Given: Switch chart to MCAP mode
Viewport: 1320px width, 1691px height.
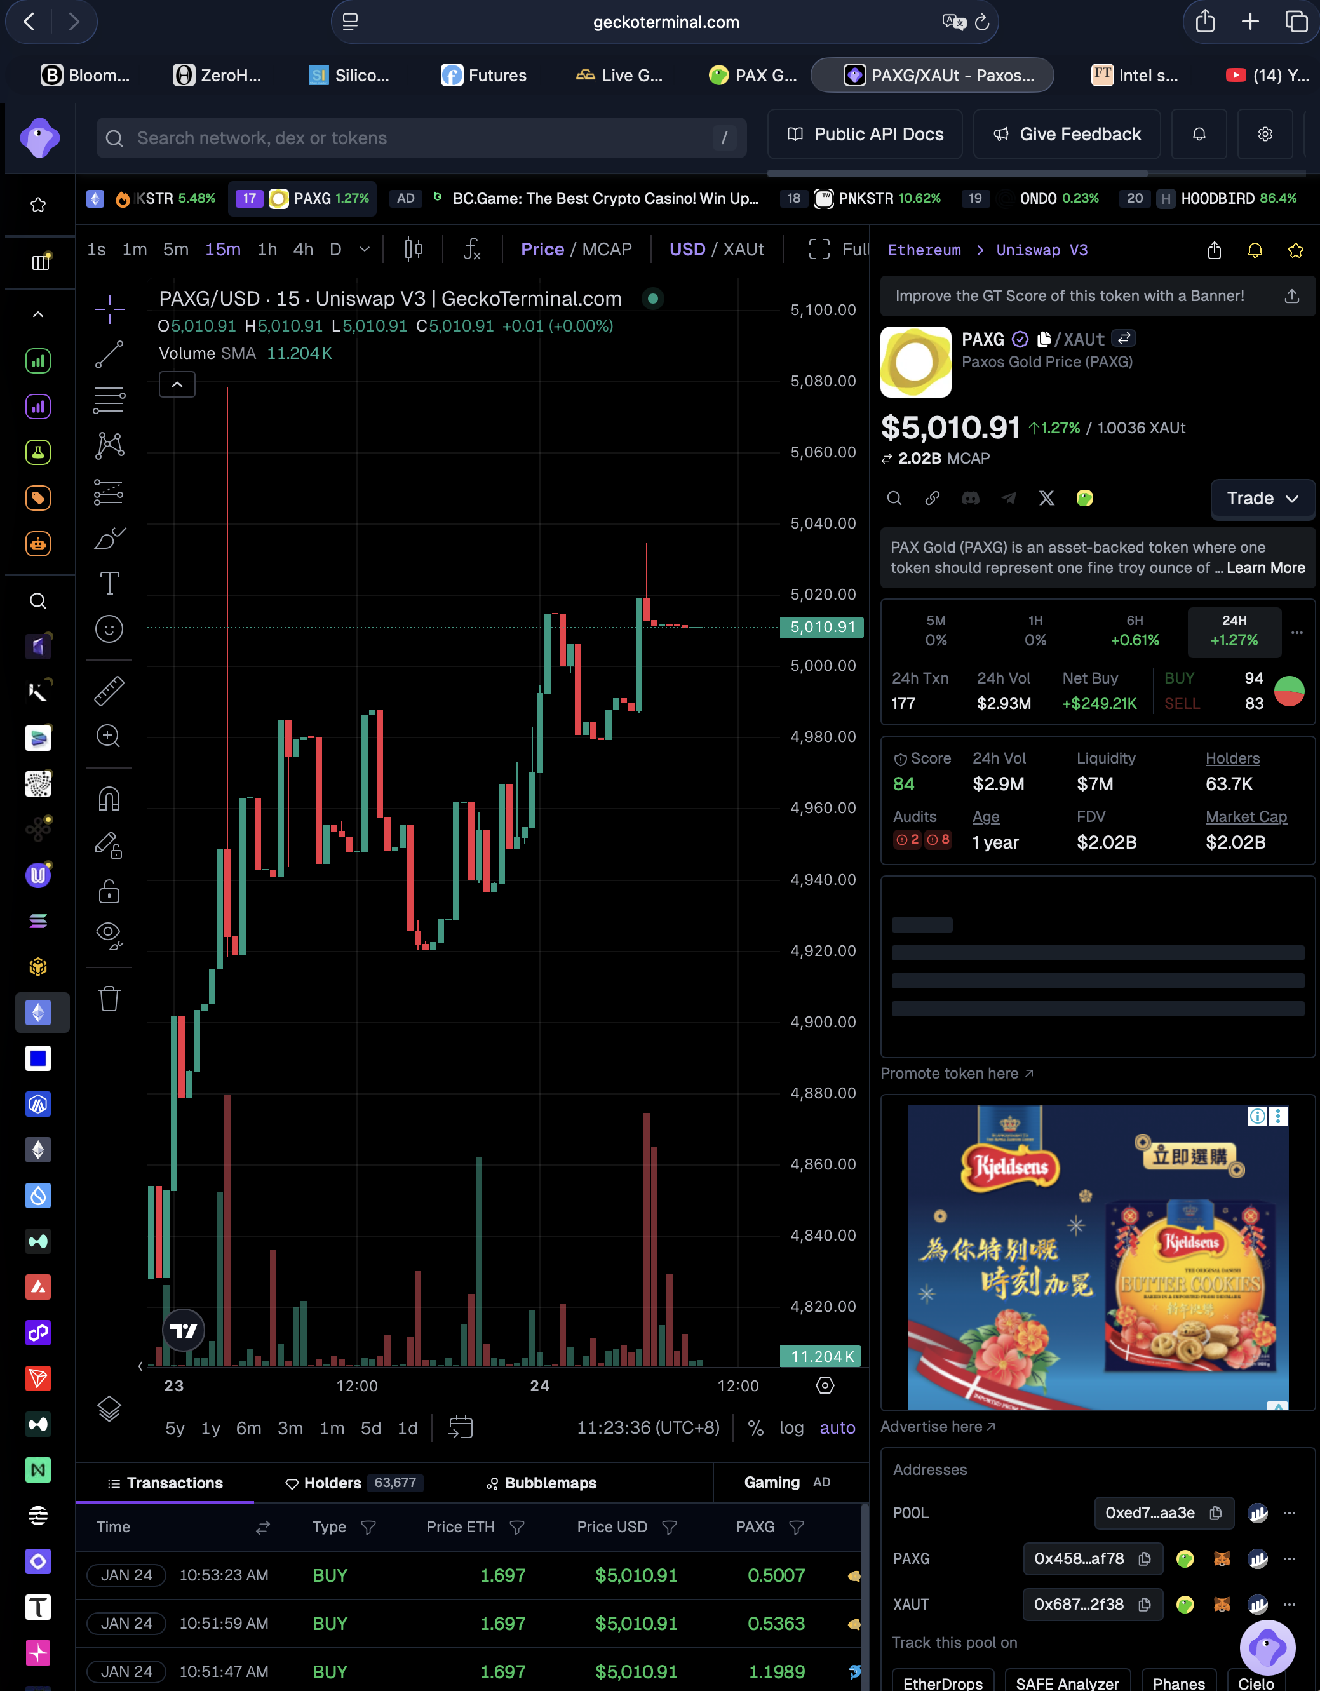Looking at the screenshot, I should tap(606, 249).
